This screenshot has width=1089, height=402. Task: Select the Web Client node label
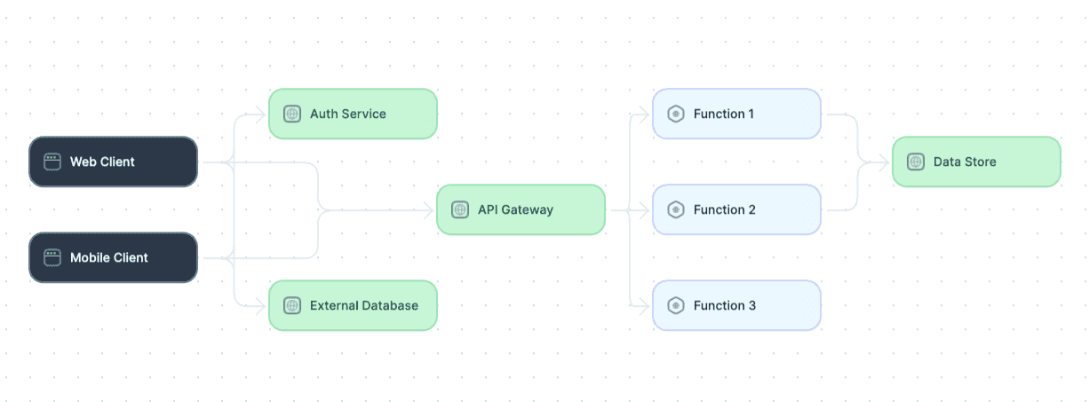[x=103, y=162]
